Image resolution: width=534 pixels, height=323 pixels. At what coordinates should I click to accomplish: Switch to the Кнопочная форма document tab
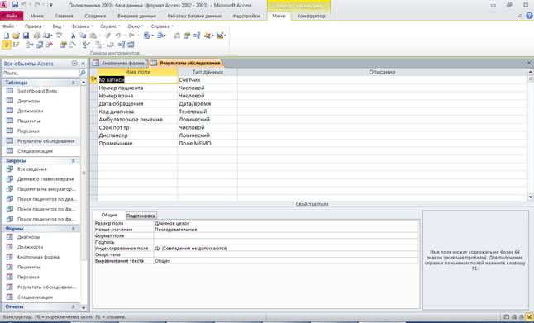119,64
